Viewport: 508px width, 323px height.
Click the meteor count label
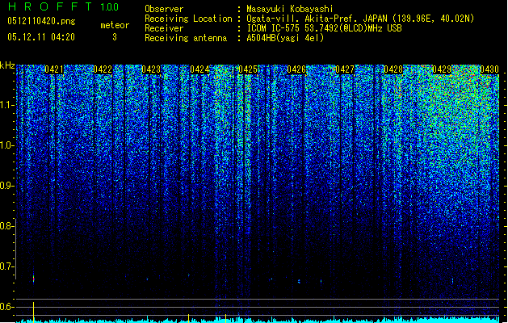pos(115,25)
